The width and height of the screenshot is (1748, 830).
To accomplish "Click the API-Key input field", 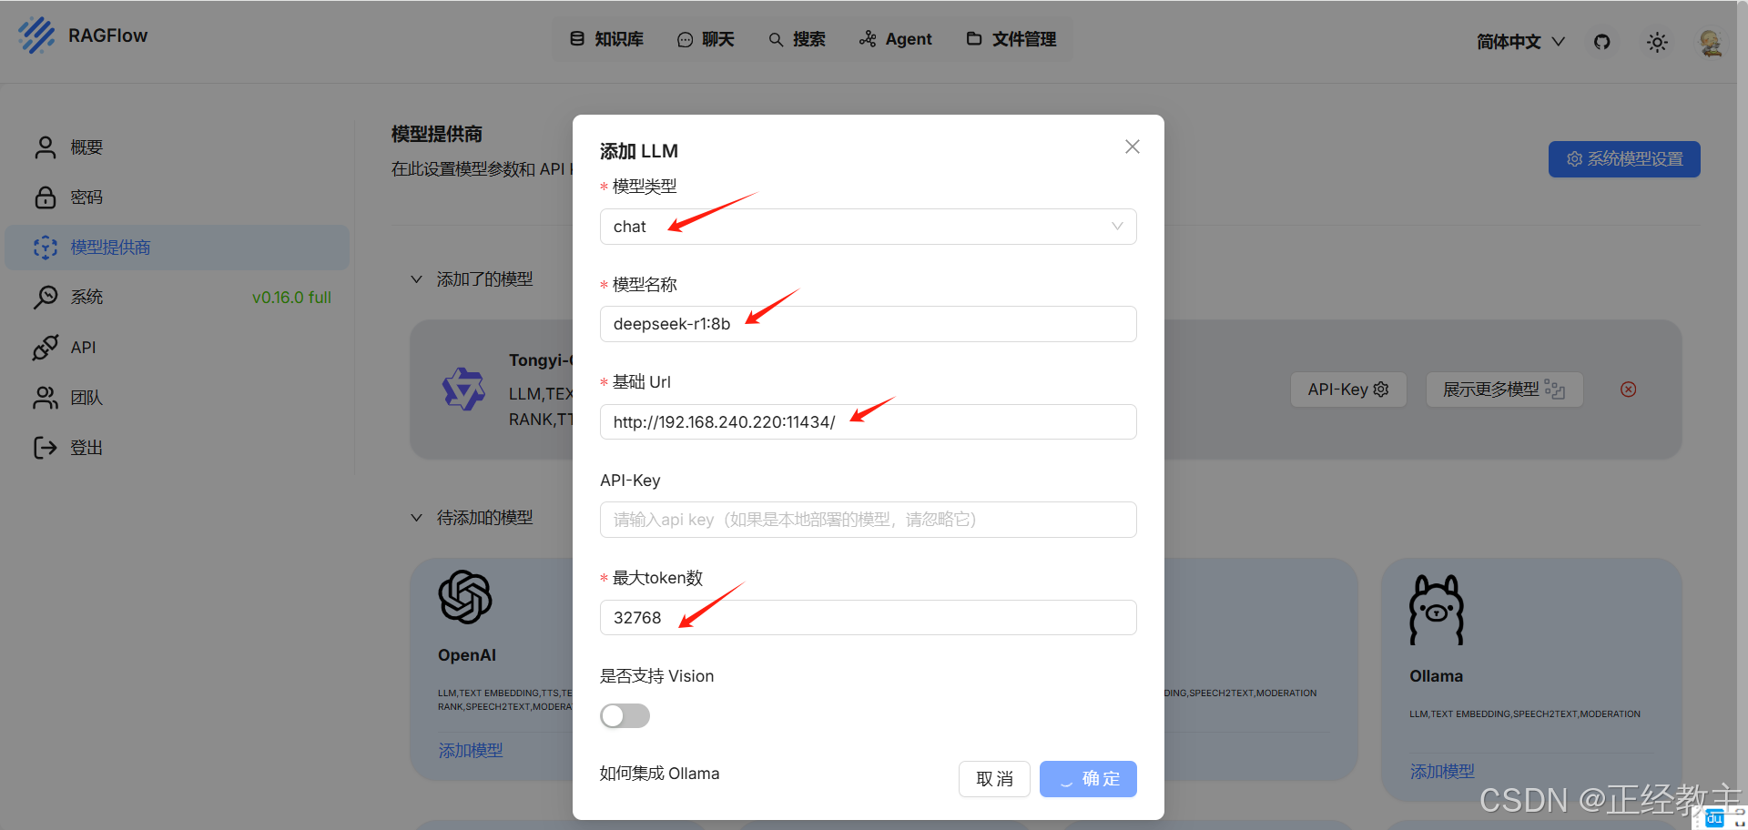I will [869, 520].
